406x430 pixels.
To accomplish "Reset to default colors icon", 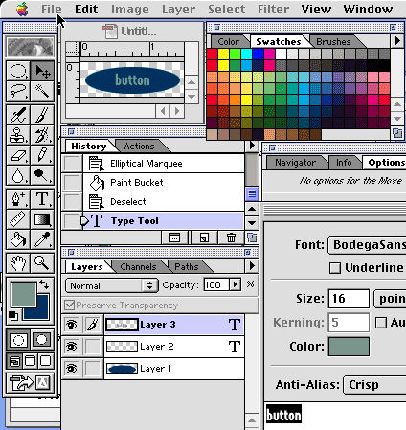I will click(13, 316).
